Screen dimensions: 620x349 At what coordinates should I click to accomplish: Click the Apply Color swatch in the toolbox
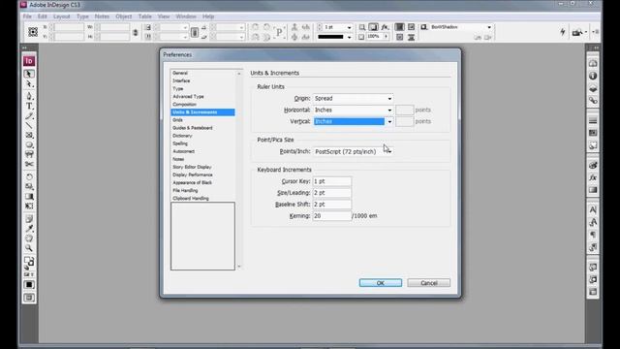click(x=29, y=285)
